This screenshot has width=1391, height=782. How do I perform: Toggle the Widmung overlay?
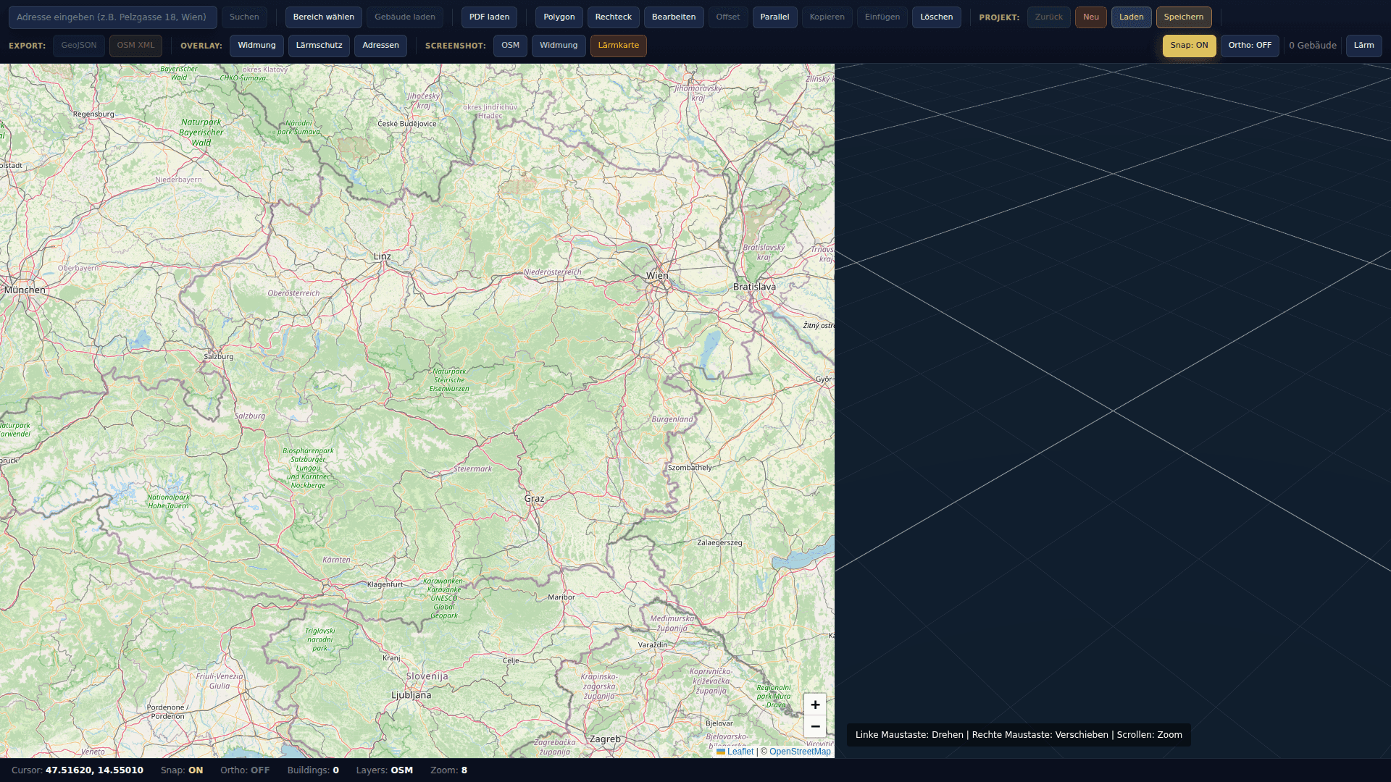[x=256, y=46]
